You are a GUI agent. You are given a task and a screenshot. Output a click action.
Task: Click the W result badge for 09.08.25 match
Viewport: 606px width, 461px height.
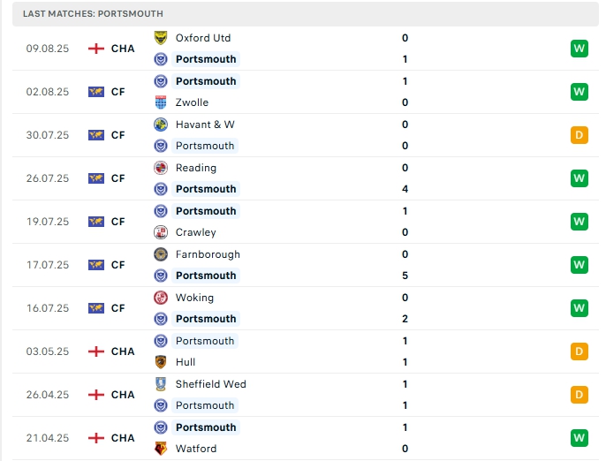pos(579,49)
